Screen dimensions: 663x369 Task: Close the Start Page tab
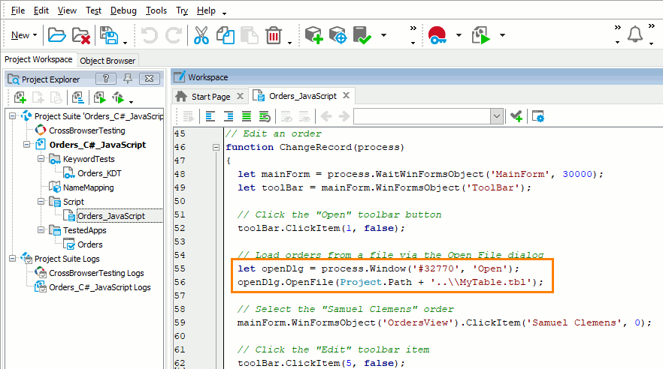(240, 96)
